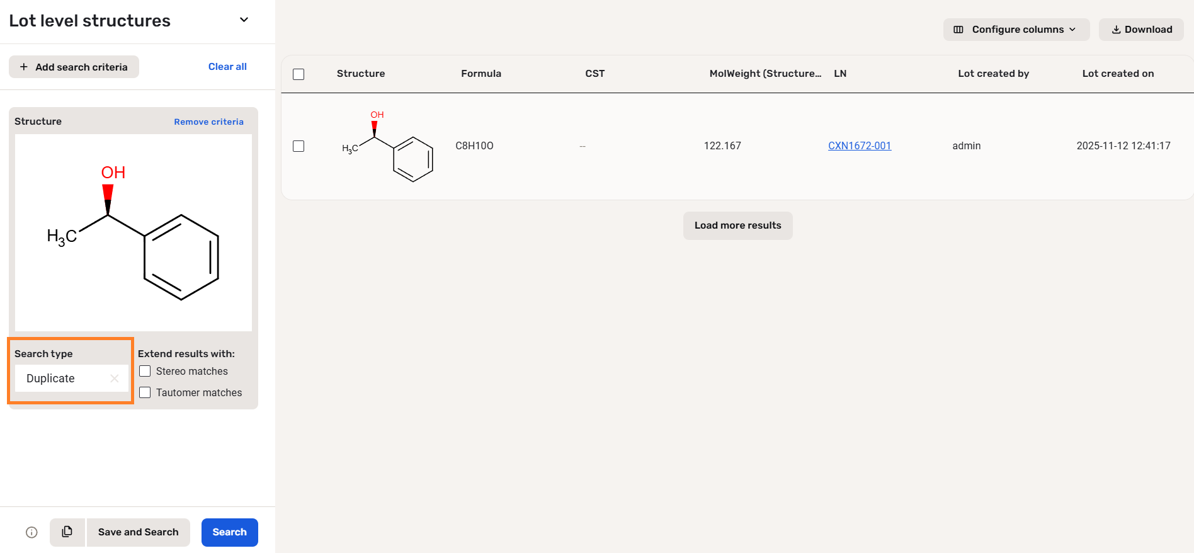Open the structure editor drawing canvas
The height and width of the screenshot is (553, 1194).
(134, 232)
